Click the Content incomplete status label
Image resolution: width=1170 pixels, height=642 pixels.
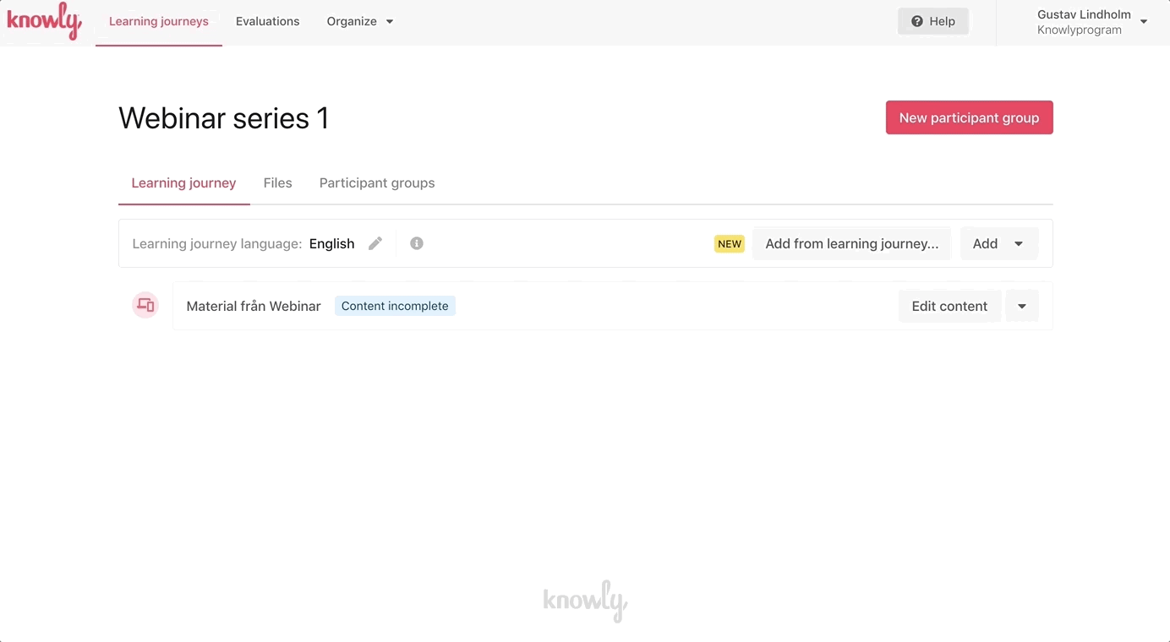tap(395, 306)
